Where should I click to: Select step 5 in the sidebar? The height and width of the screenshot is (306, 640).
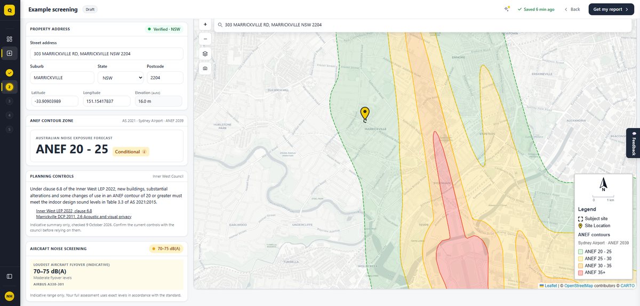10,129
